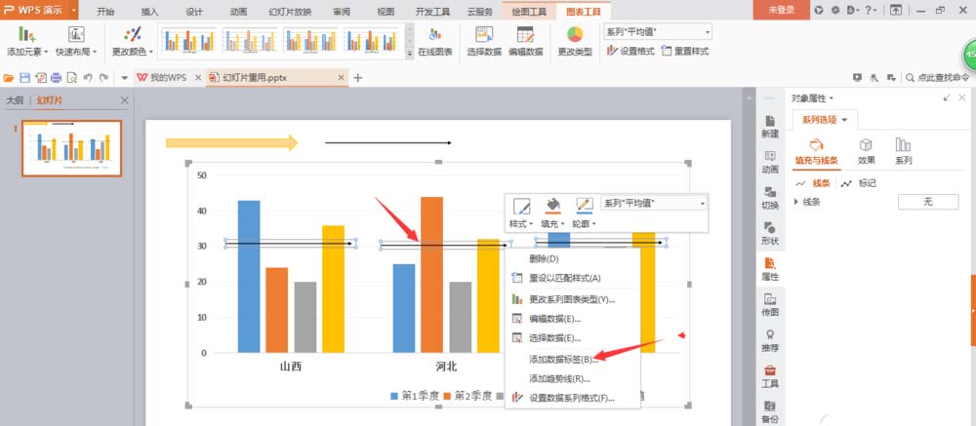Image resolution: width=976 pixels, height=426 pixels.
Task: Open the 效果 properties tab
Action: [866, 152]
